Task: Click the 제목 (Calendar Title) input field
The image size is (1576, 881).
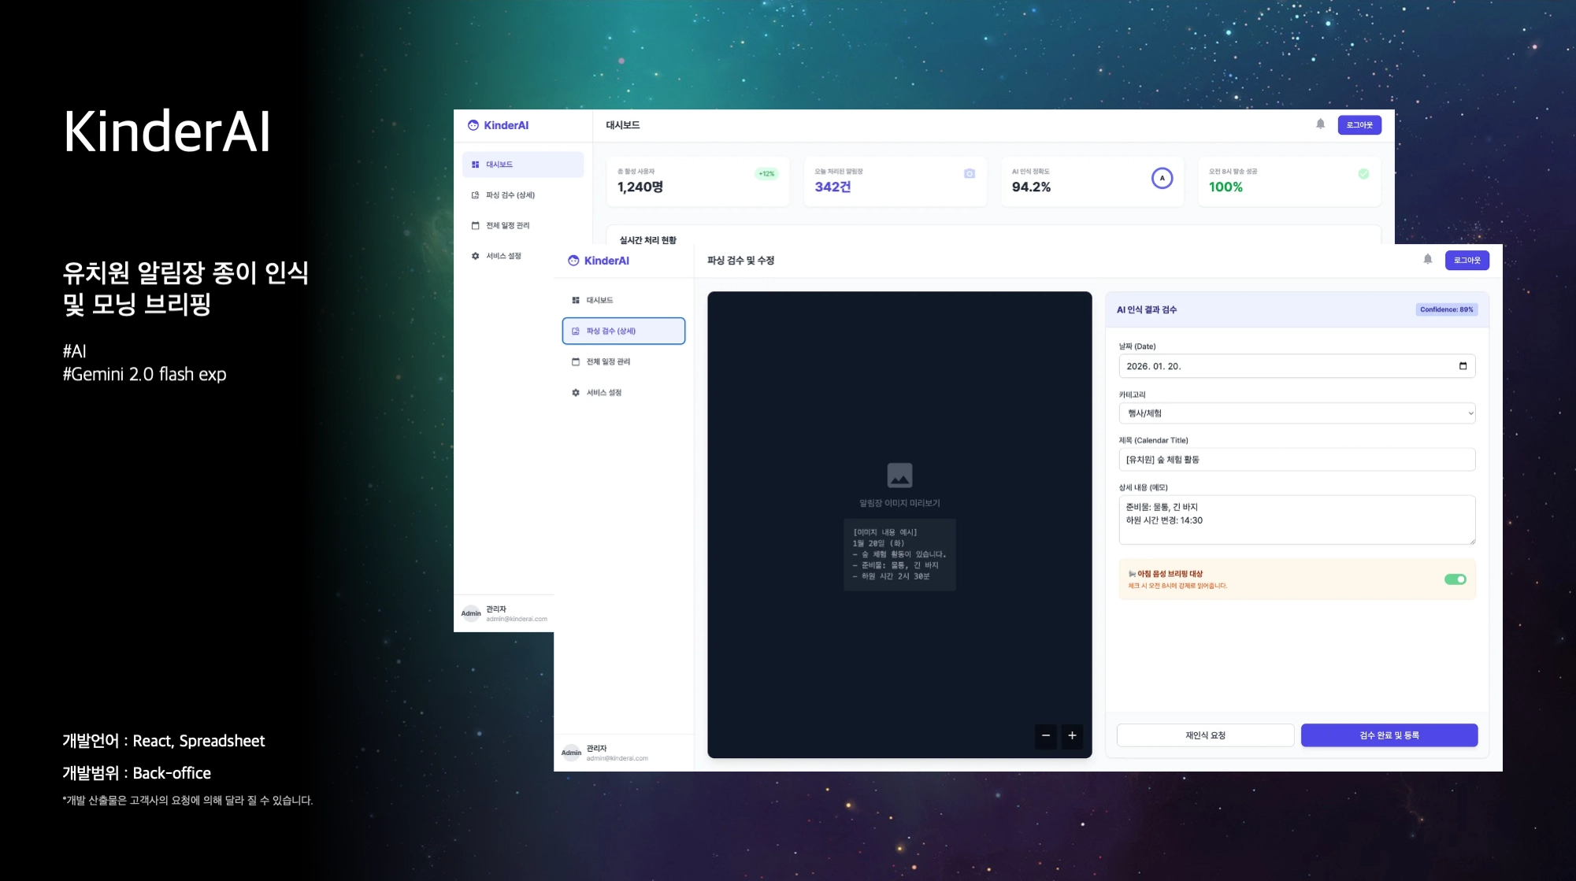Action: click(1296, 460)
